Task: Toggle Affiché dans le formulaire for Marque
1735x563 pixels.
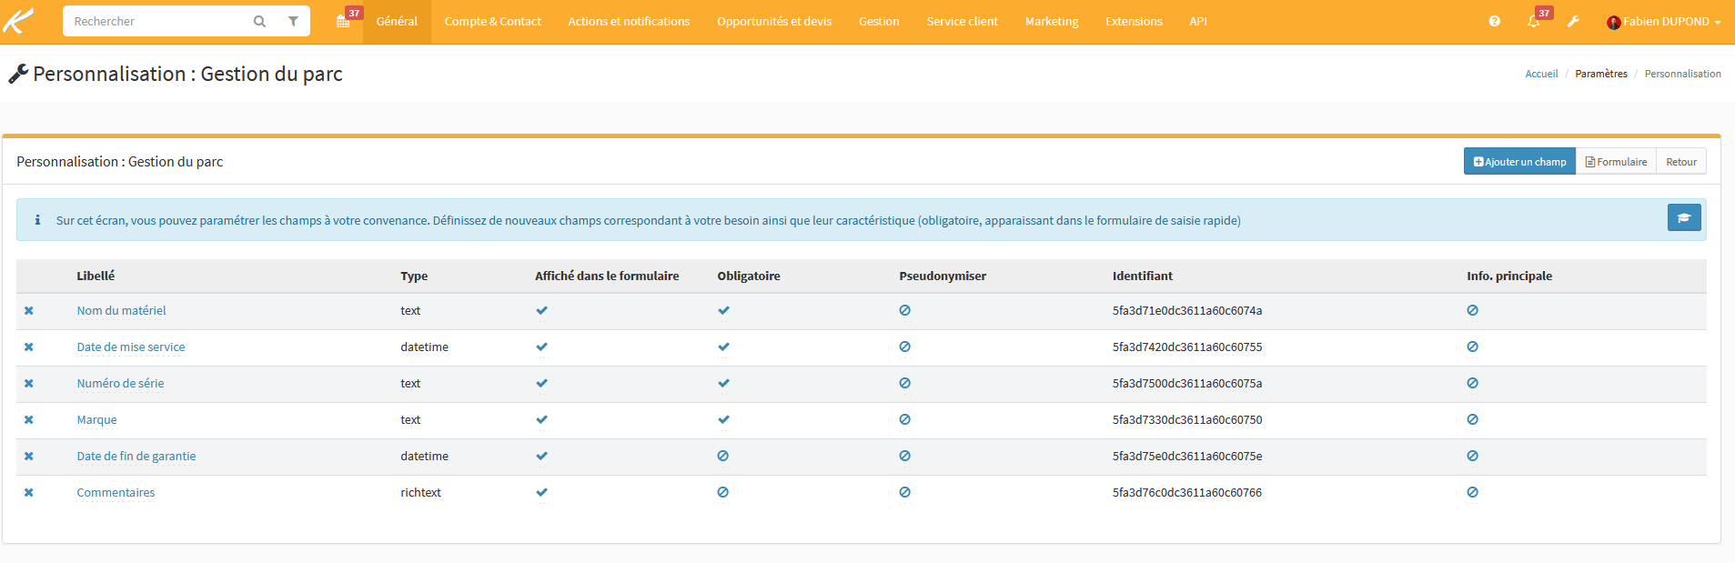Action: 541,419
